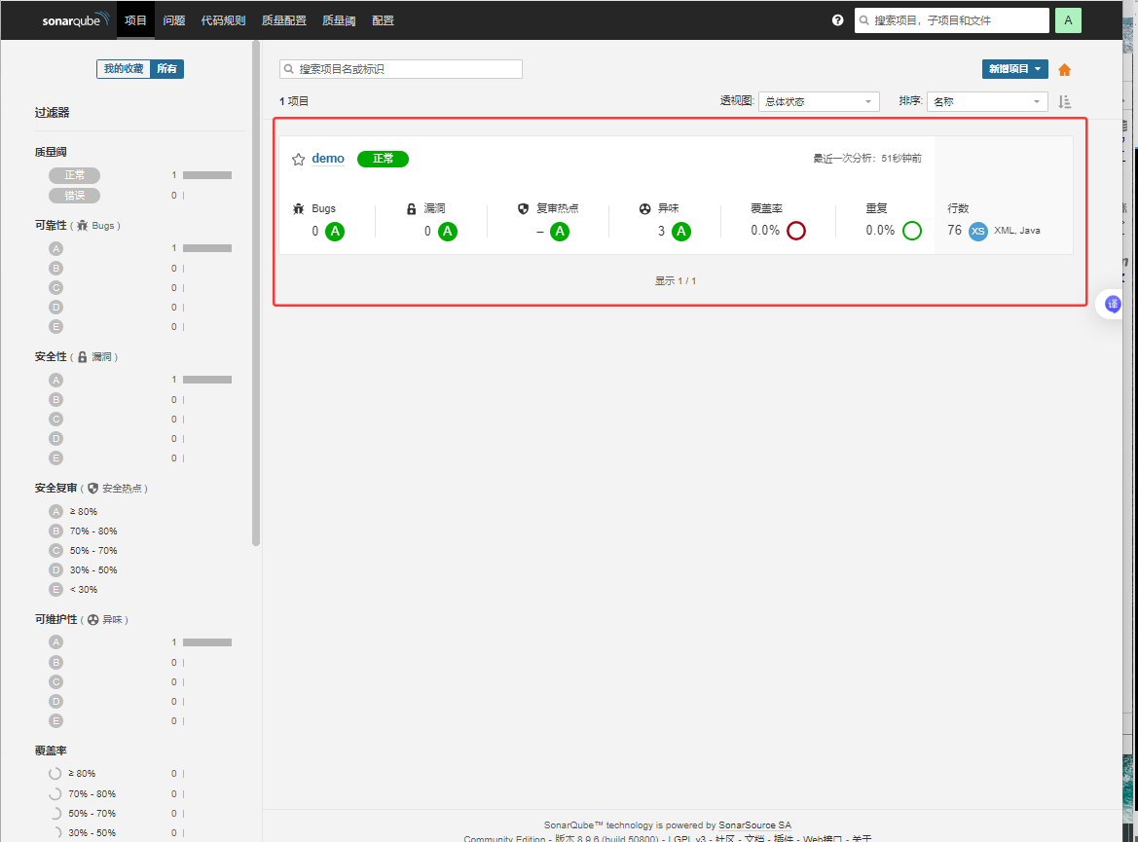This screenshot has height=842, width=1138.
Task: Filter 安全复审 by < 30% rating E
Action: (73, 590)
